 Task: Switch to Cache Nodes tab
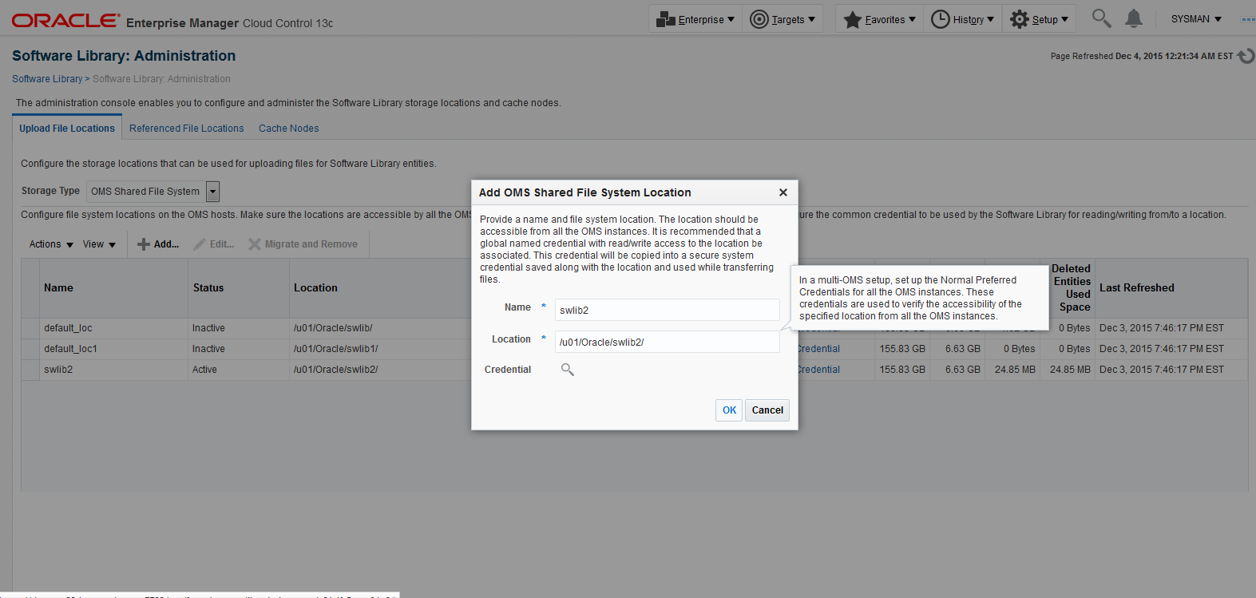pos(289,129)
